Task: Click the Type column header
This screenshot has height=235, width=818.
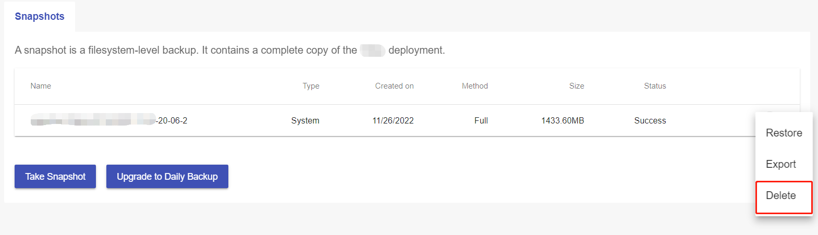Action: 311,86
